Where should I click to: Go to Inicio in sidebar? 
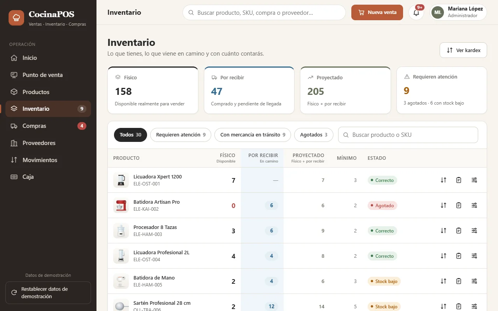click(x=48, y=58)
